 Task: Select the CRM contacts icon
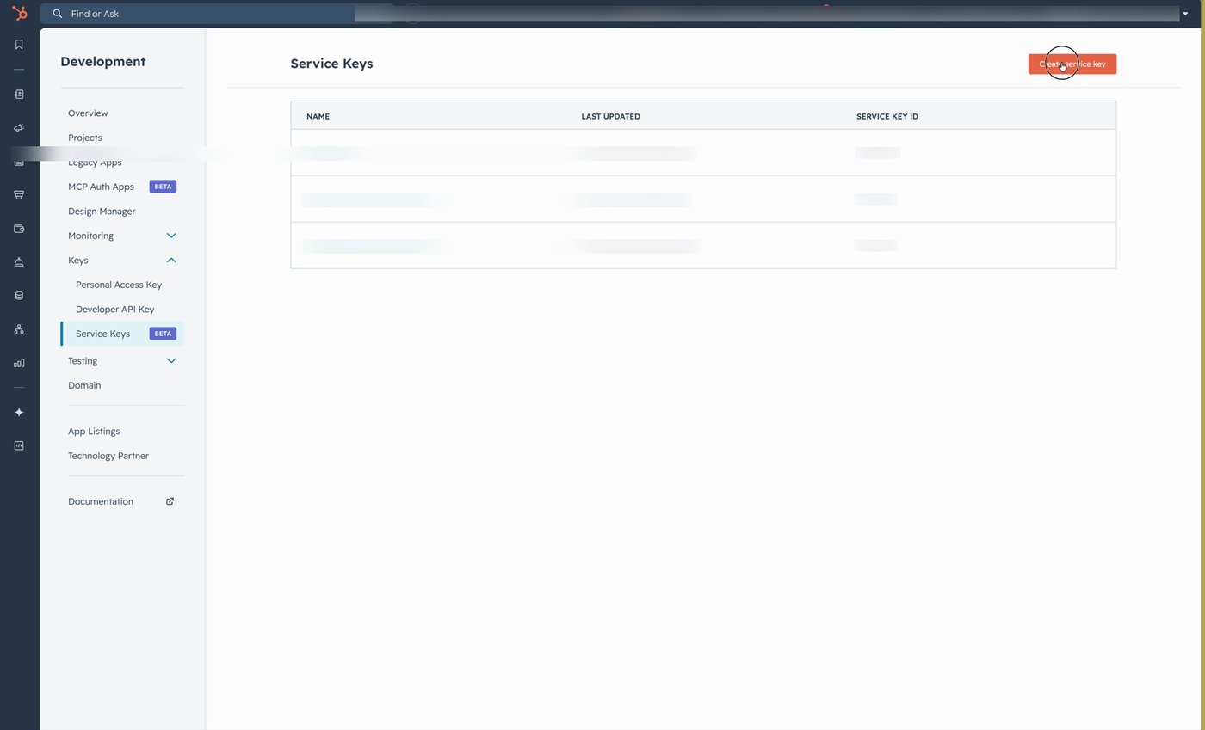point(19,94)
